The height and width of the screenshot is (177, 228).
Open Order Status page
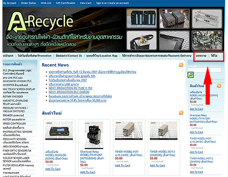coord(28,3)
